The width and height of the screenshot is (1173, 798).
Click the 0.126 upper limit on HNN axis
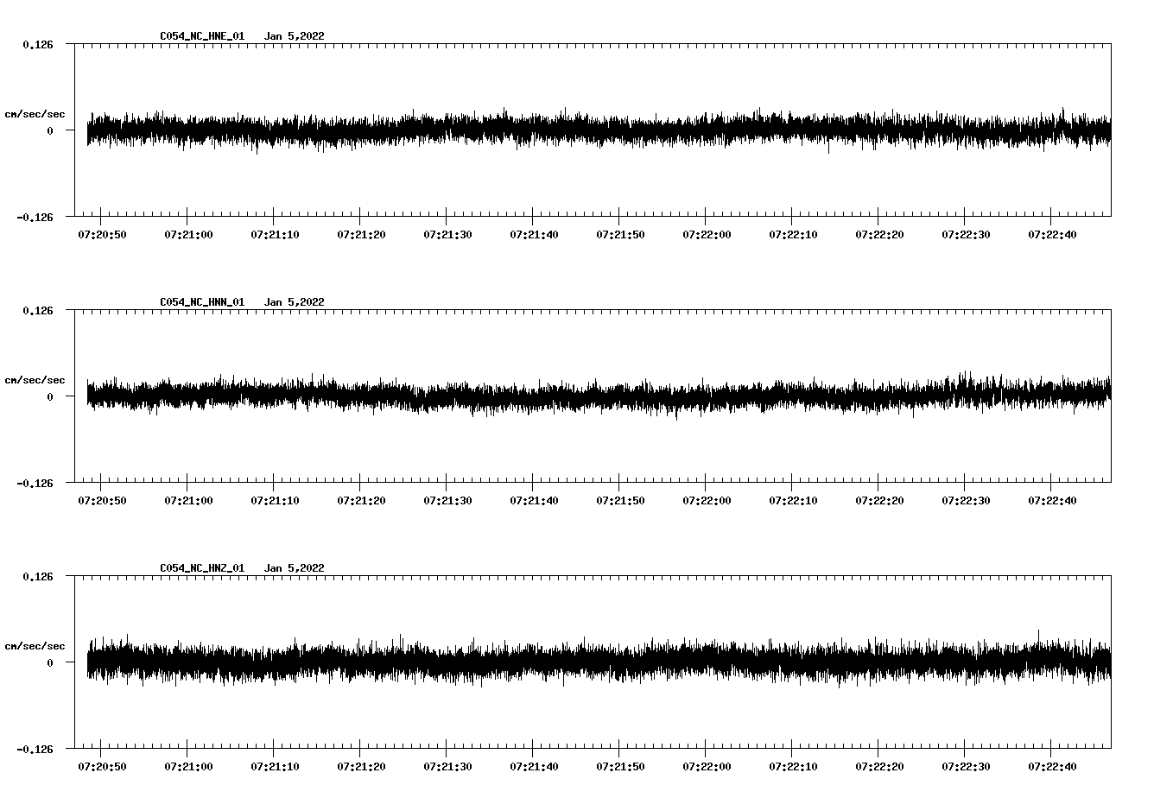pyautogui.click(x=38, y=310)
